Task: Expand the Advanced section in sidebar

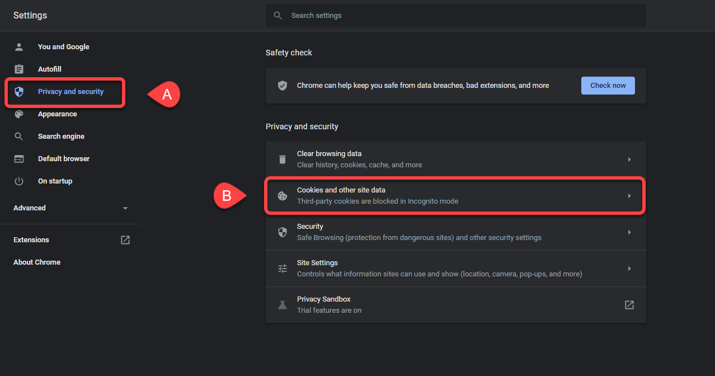Action: click(125, 208)
